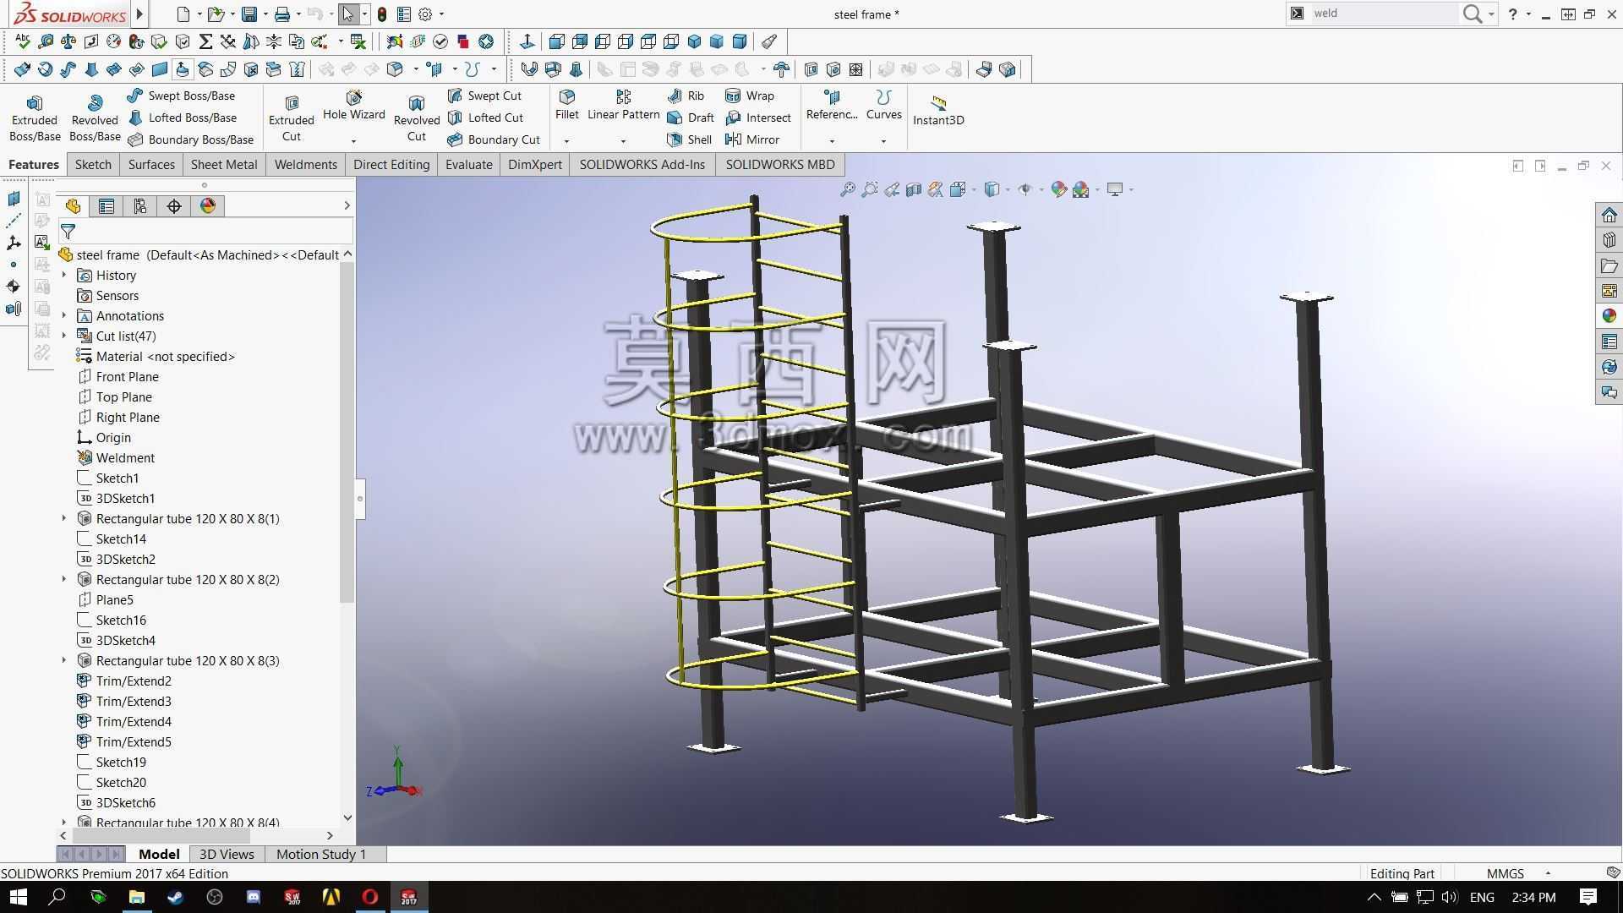Start the Revolved Cut tool
The width and height of the screenshot is (1623, 913).
point(417,118)
